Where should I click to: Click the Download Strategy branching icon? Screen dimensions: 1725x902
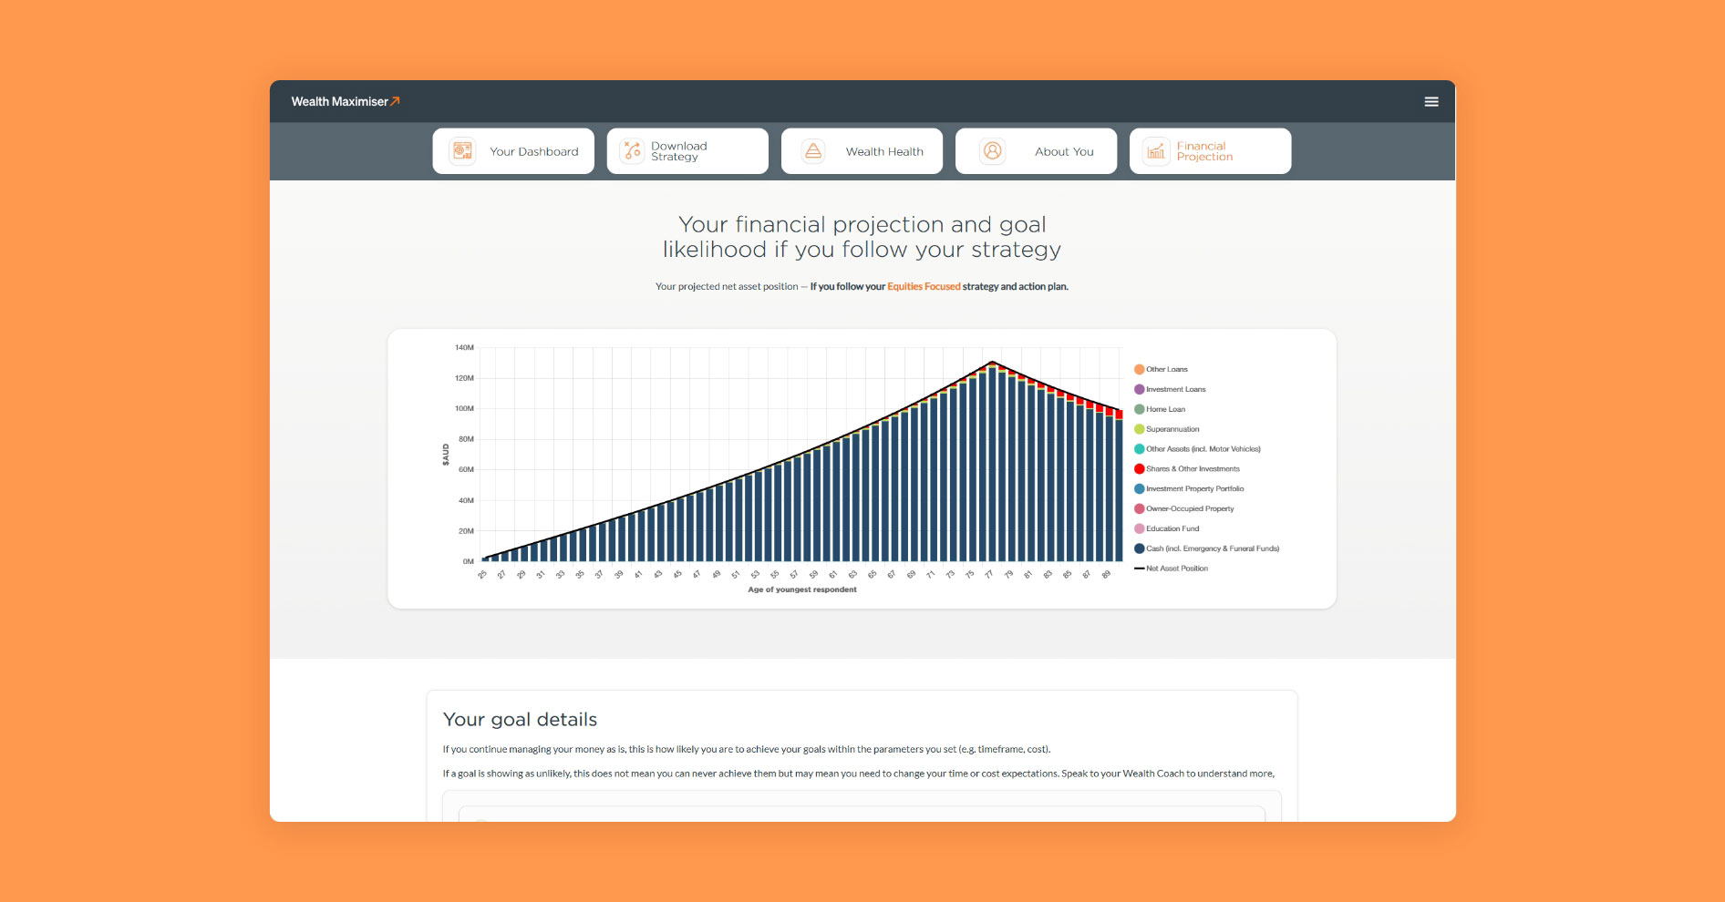click(x=630, y=150)
